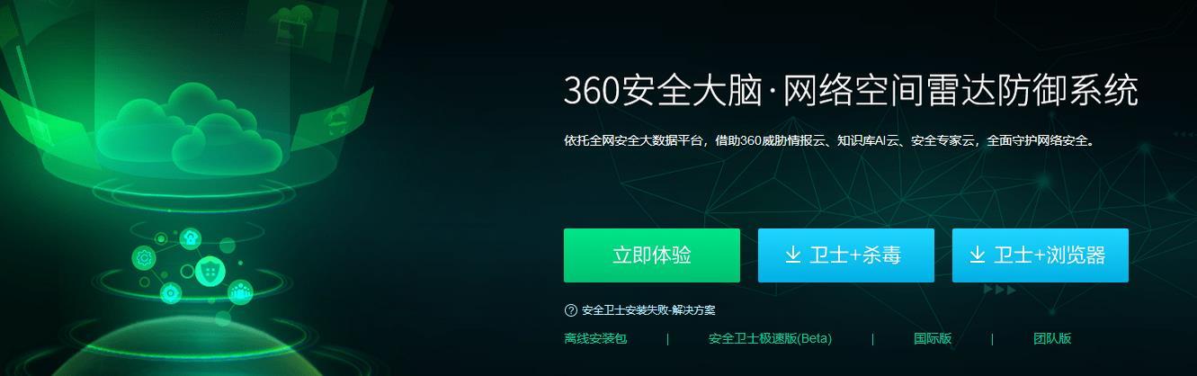Click the hollow ring left of the shield
1197x376 pixels.
tap(187, 271)
